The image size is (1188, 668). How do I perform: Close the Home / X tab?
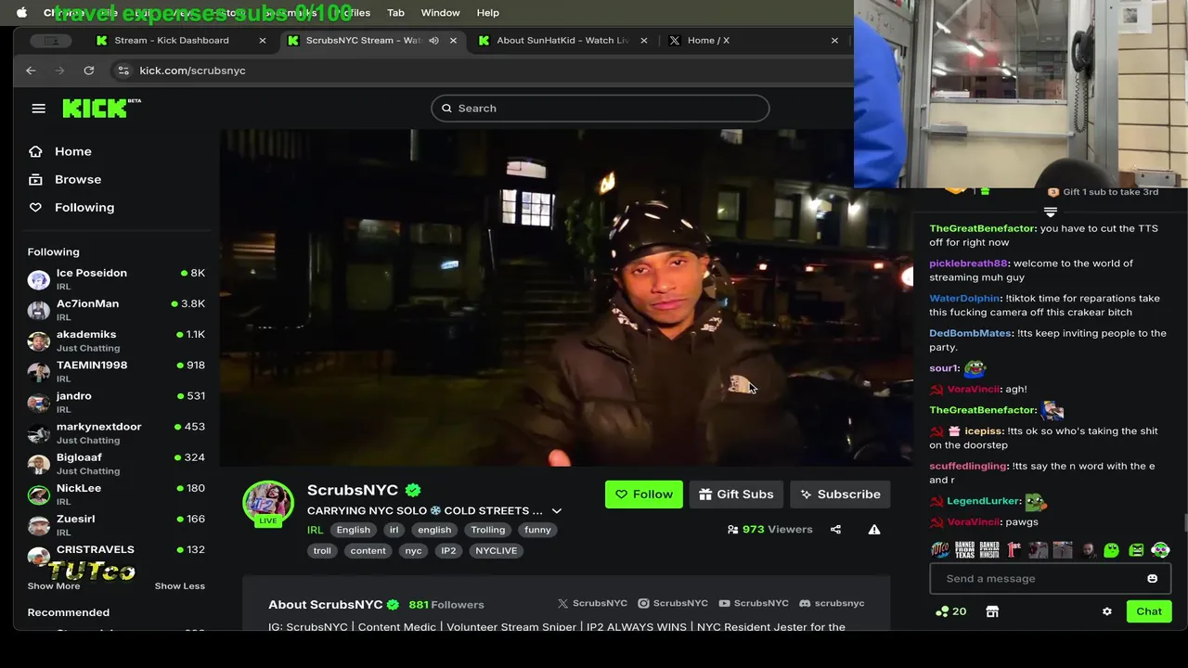pyautogui.click(x=834, y=41)
